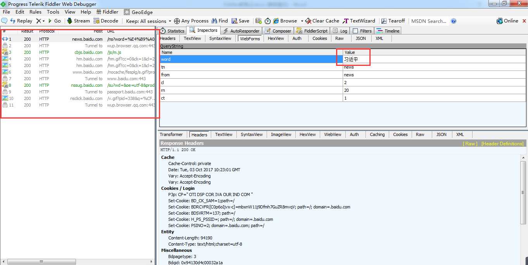Switch to the Timeline tab
Screen dimensions: 528x265
pos(388,31)
